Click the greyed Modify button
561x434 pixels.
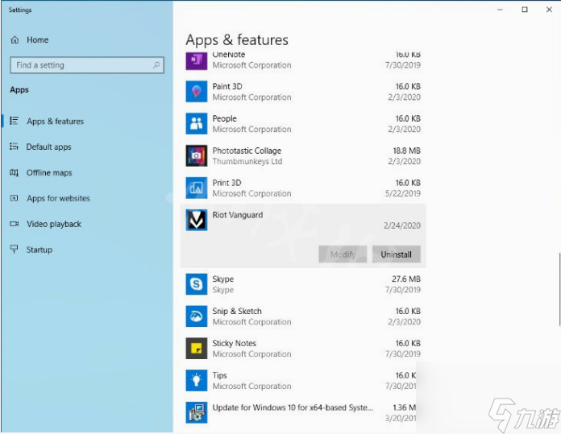(343, 254)
